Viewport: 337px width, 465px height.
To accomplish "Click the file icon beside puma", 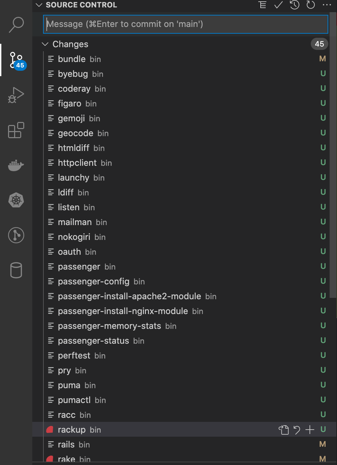I will point(51,385).
